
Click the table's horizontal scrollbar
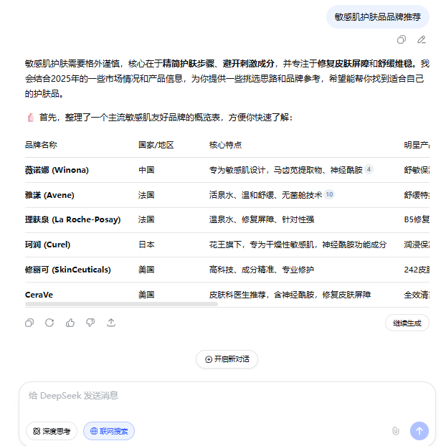click(x=121, y=304)
